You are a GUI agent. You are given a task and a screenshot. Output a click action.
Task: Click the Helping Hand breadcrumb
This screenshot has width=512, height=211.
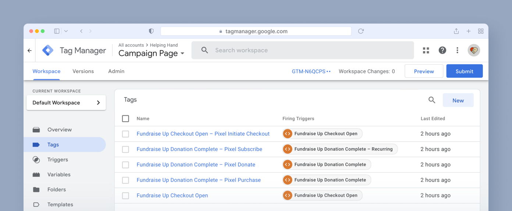pos(164,45)
